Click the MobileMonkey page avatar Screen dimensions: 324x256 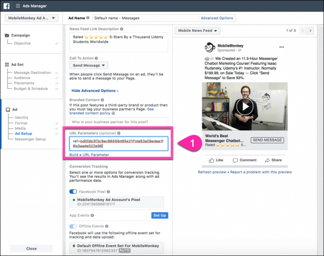click(x=210, y=48)
